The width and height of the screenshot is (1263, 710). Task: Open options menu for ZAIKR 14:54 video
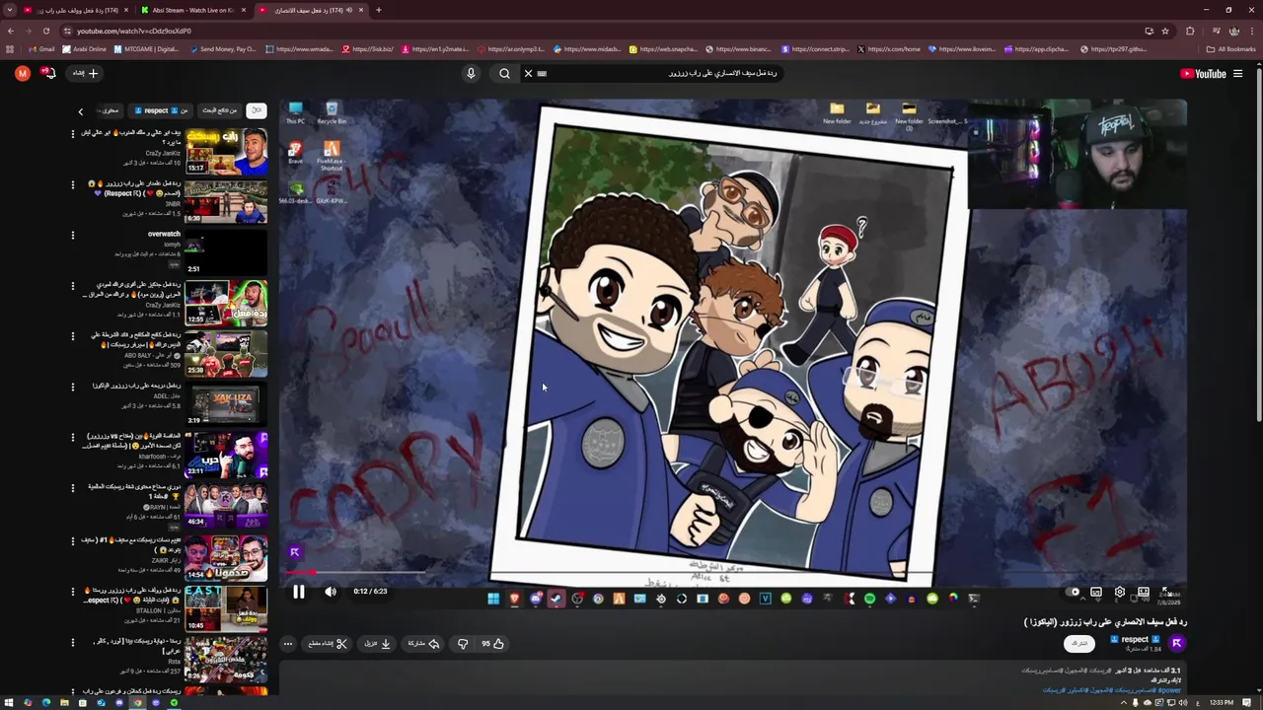point(72,540)
